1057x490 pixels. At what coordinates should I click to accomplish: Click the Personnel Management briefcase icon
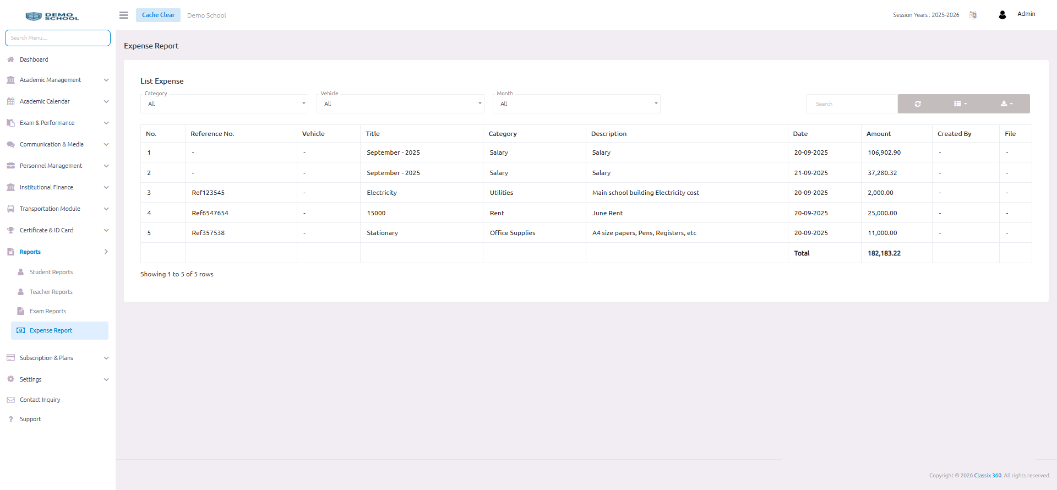(x=10, y=166)
